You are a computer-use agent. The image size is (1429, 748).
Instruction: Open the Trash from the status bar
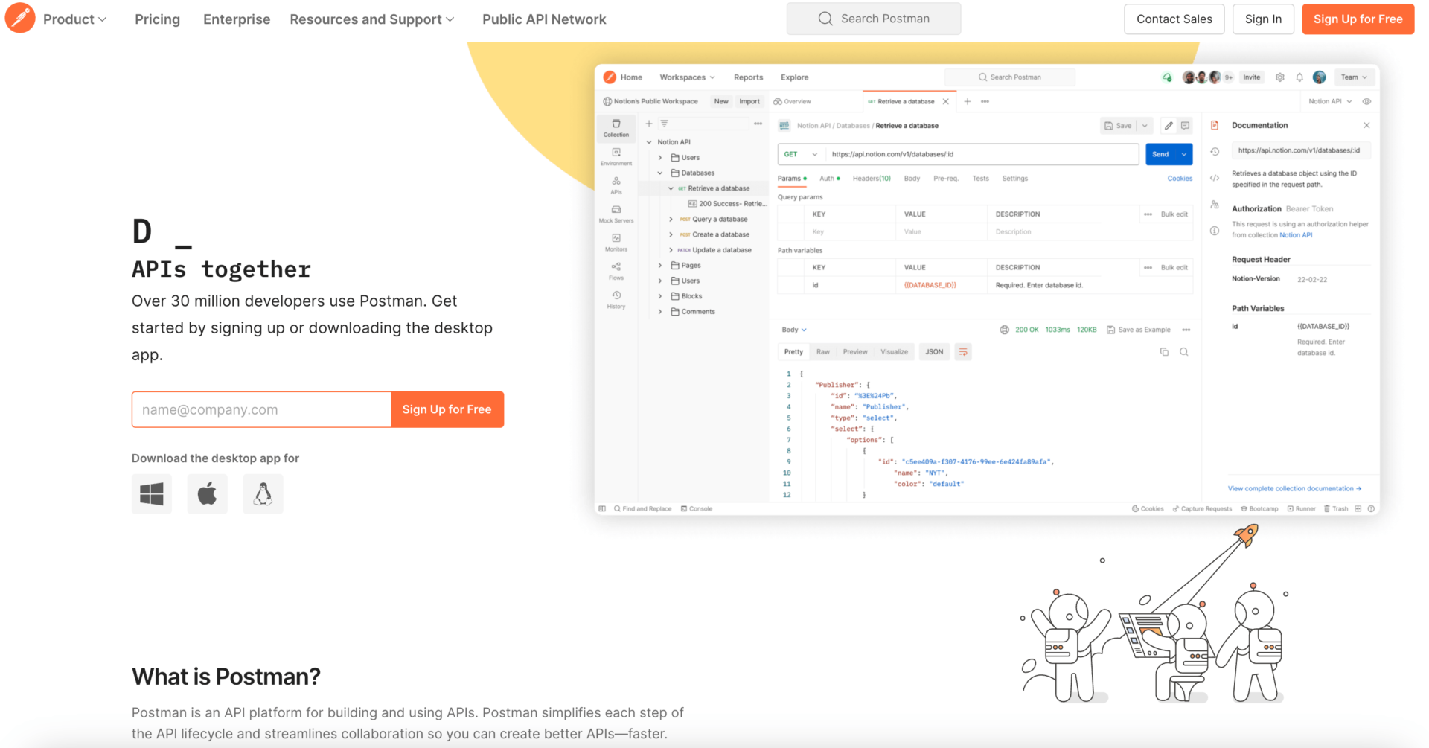click(x=1337, y=508)
